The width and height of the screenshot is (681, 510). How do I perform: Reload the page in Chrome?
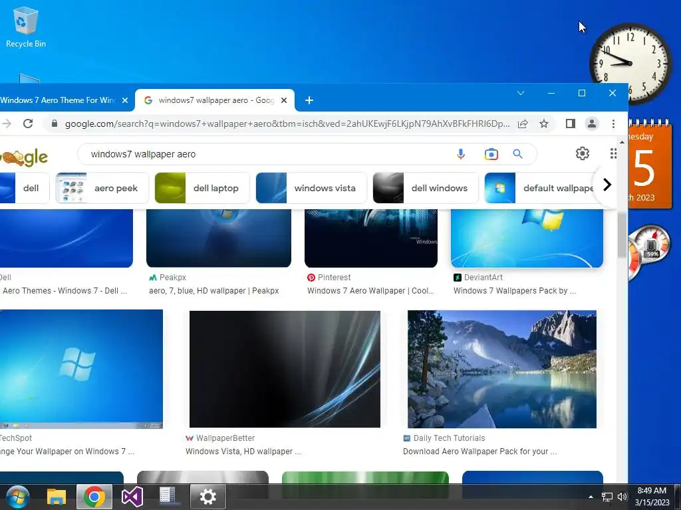coord(28,124)
